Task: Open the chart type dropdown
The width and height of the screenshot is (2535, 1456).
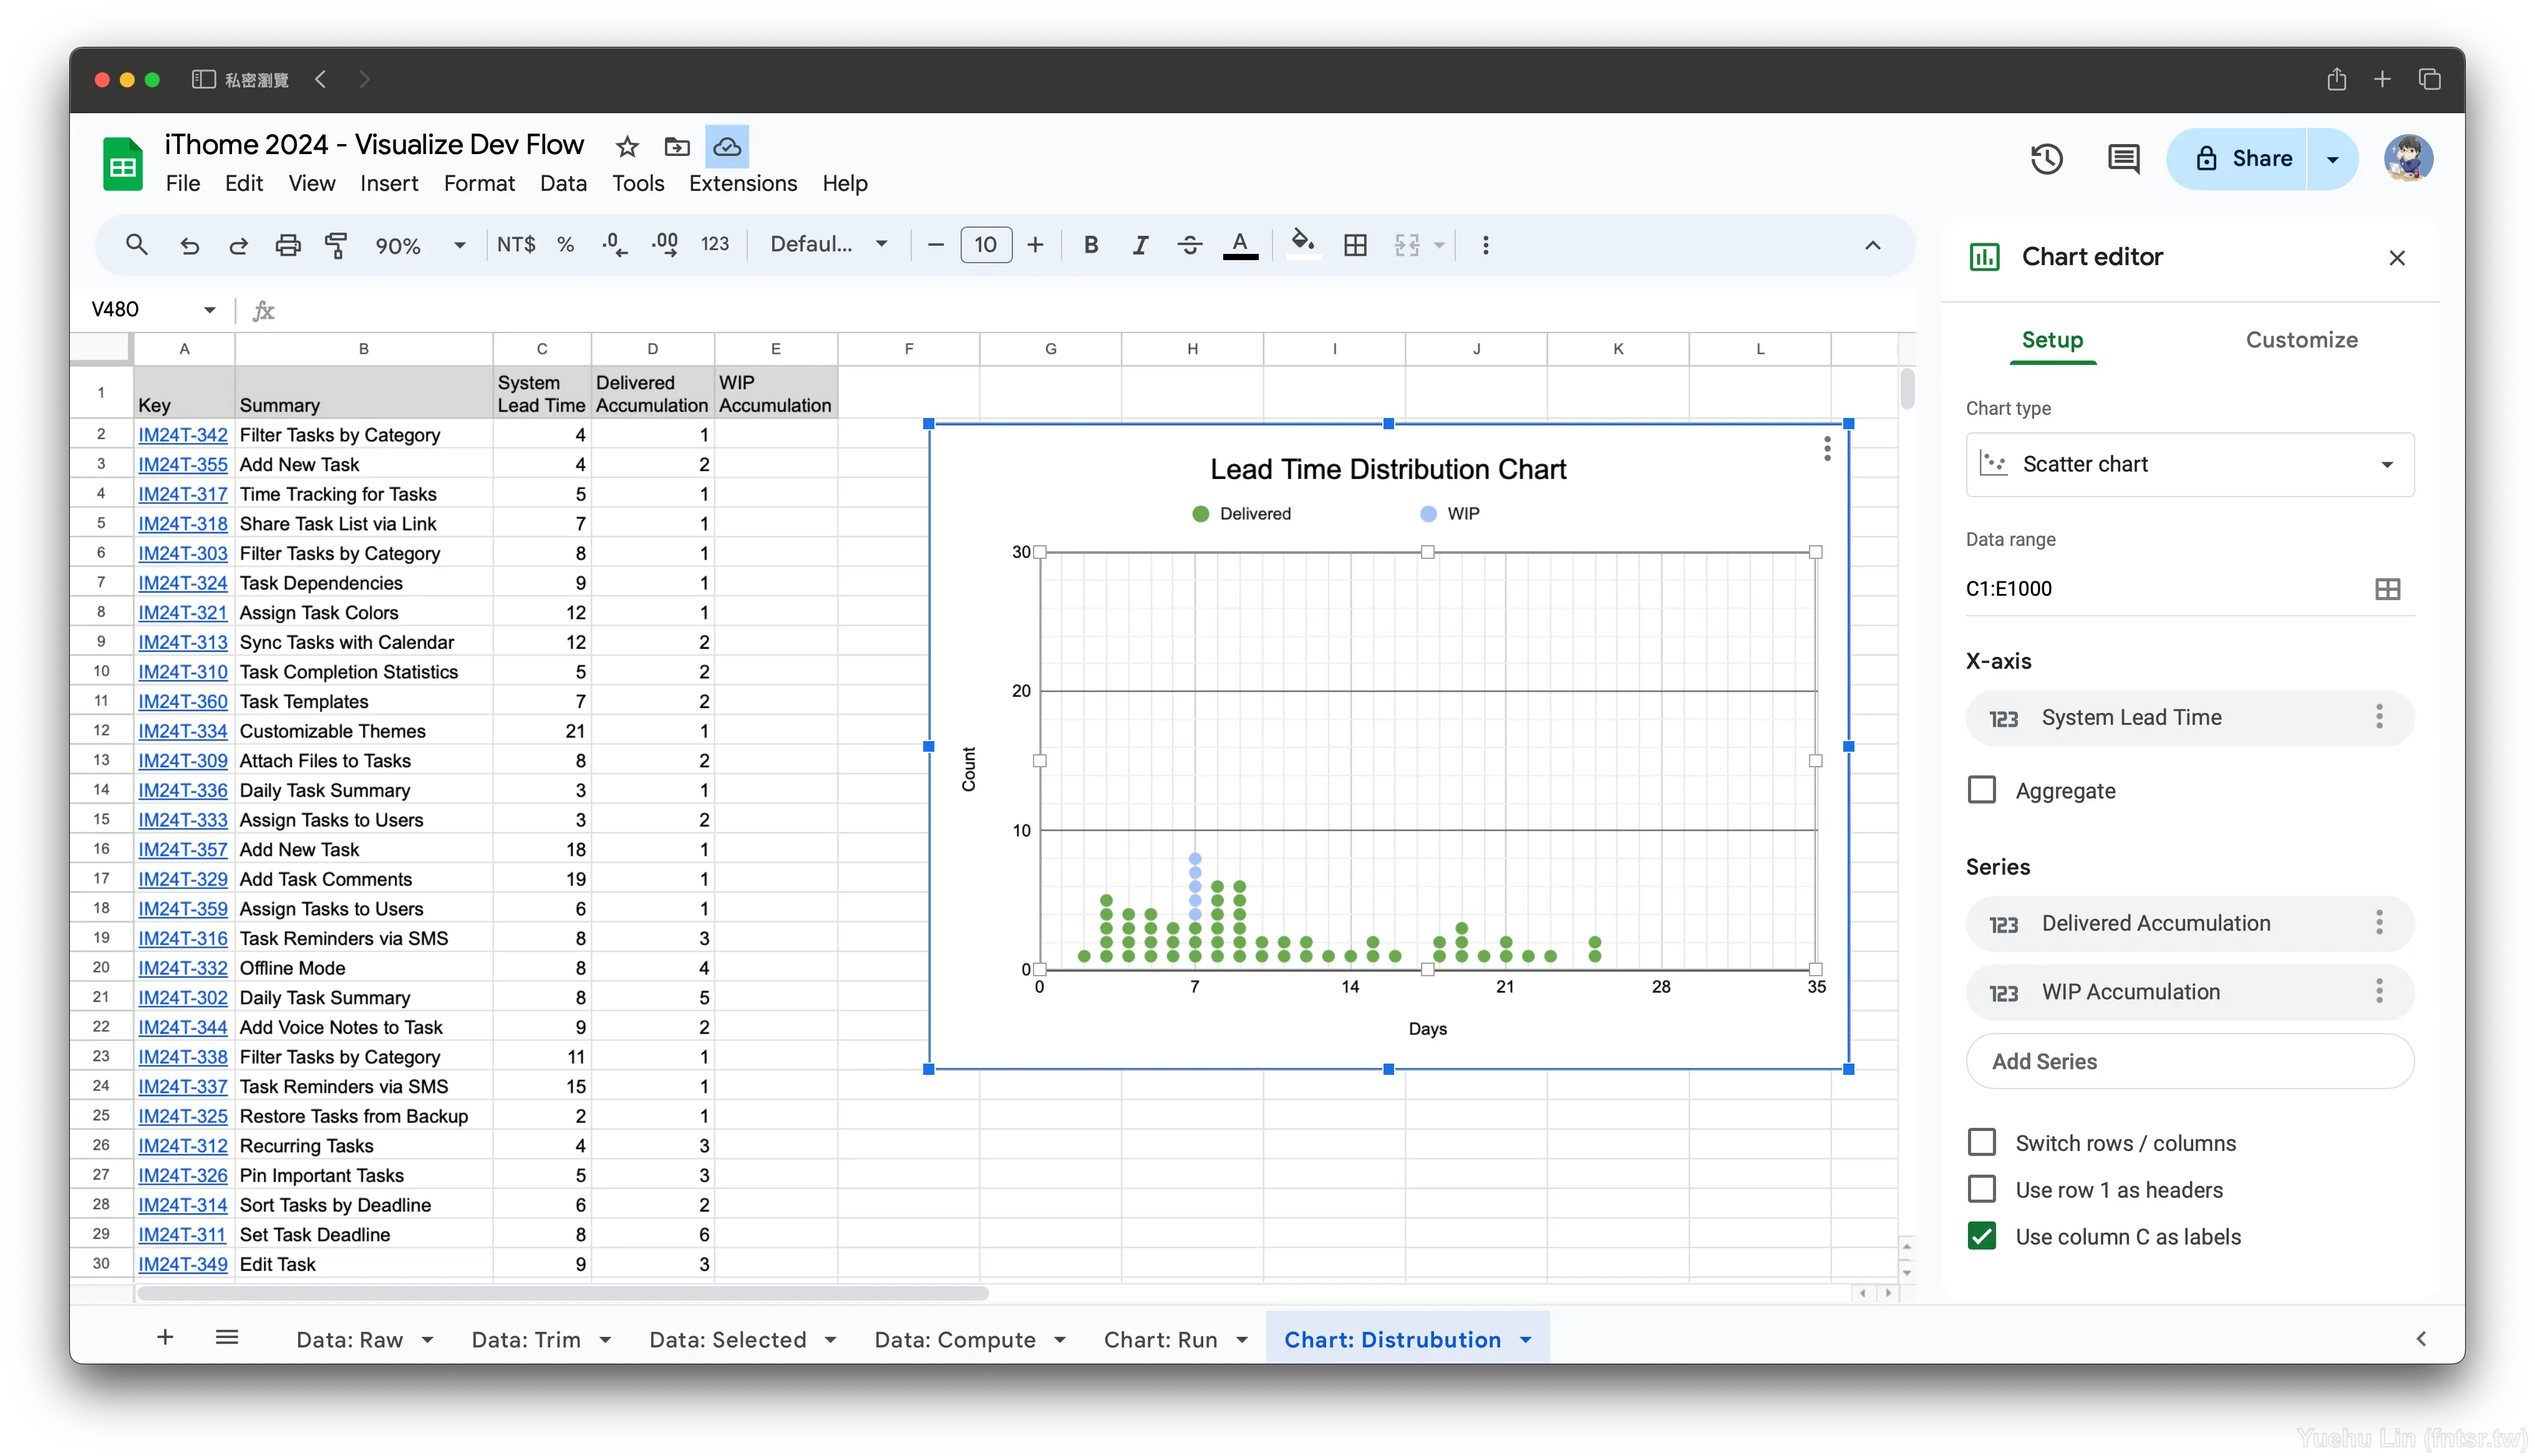Action: [2190, 463]
